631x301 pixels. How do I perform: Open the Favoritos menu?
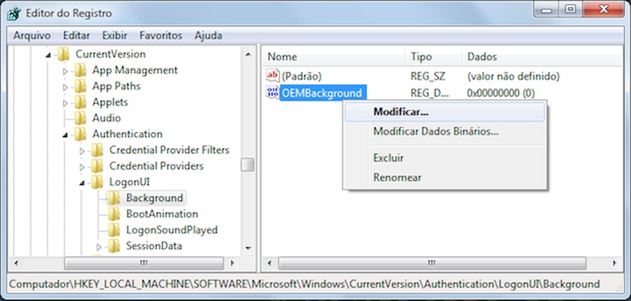tap(161, 36)
